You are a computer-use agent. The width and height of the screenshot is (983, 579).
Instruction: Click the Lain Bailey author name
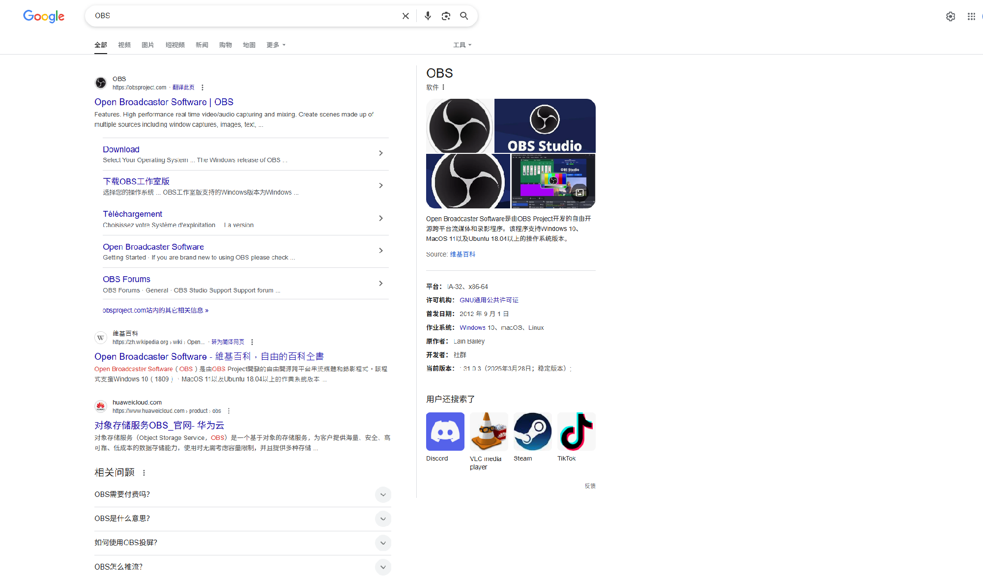click(x=469, y=341)
